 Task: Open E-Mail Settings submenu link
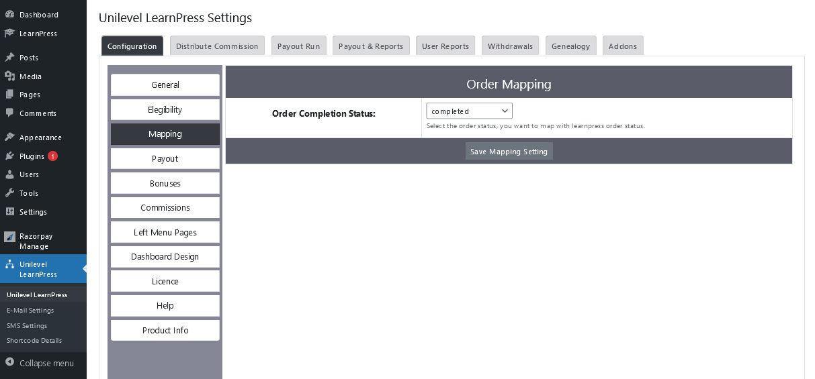(30, 311)
